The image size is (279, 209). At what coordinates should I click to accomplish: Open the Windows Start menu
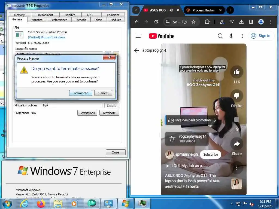pyautogui.click(x=8, y=204)
